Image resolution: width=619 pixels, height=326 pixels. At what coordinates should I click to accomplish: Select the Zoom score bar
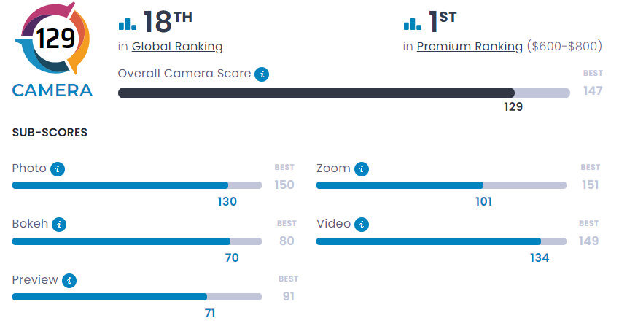pos(440,185)
